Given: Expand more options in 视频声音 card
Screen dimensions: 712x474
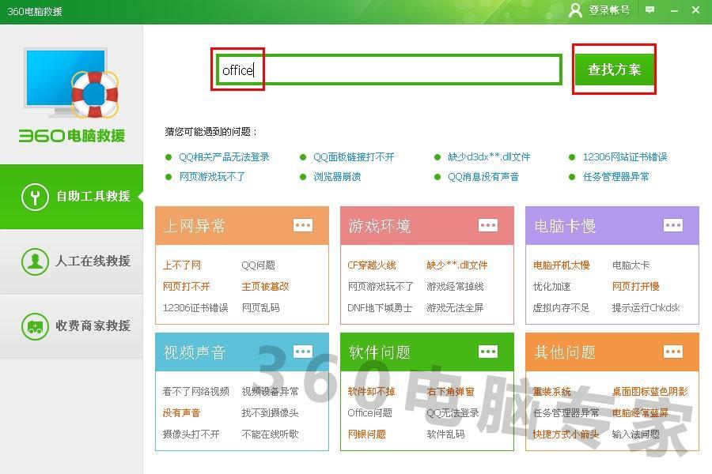Looking at the screenshot, I should (x=303, y=352).
